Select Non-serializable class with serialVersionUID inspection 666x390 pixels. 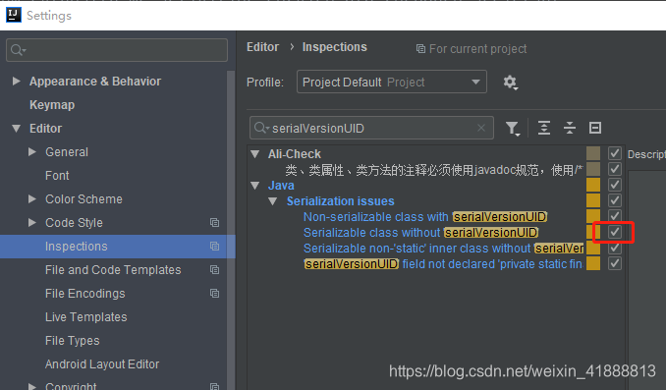(x=425, y=217)
